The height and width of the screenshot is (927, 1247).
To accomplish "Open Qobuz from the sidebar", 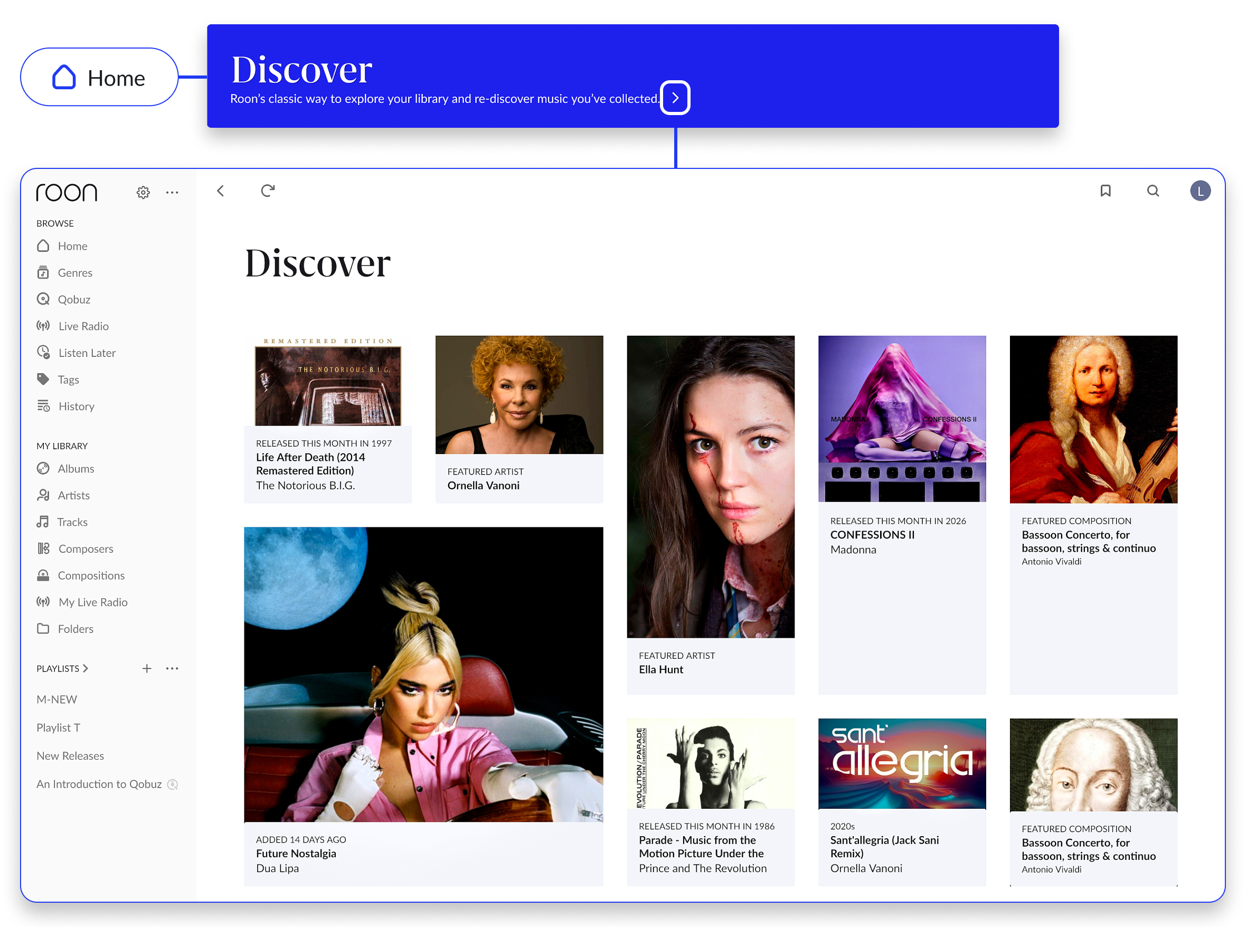I will (x=74, y=299).
